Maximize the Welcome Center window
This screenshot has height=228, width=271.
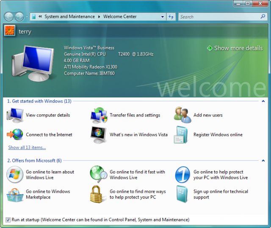pos(248,3)
